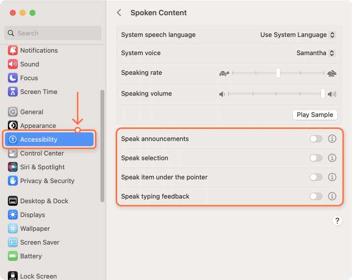The height and width of the screenshot is (280, 352).
Task: Click the Speaking volume slider handle
Action: click(x=323, y=94)
